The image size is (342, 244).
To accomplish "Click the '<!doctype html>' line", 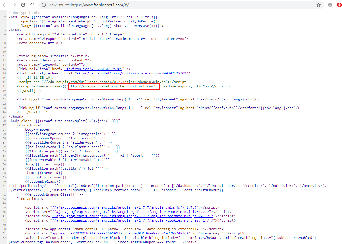I will pyautogui.click(x=24, y=13).
